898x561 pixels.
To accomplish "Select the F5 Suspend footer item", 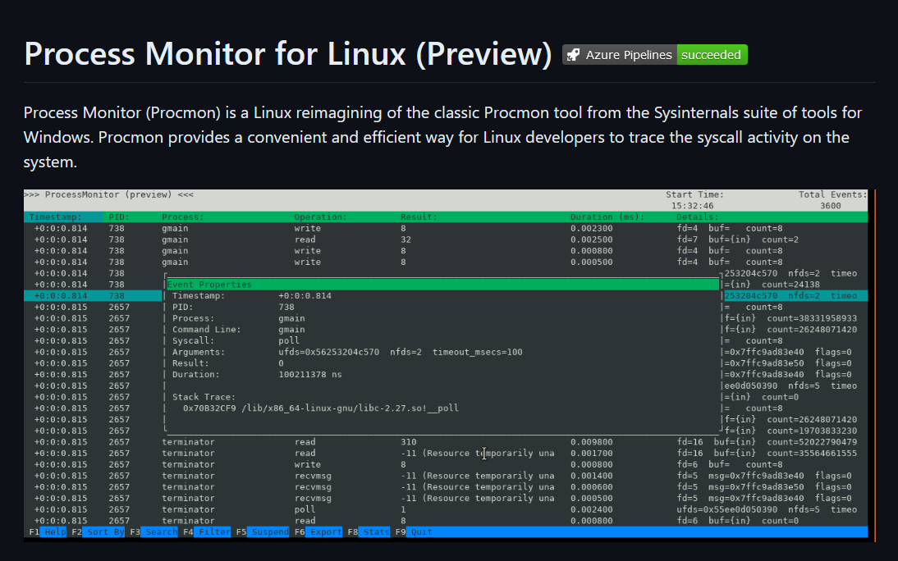I will pos(263,531).
